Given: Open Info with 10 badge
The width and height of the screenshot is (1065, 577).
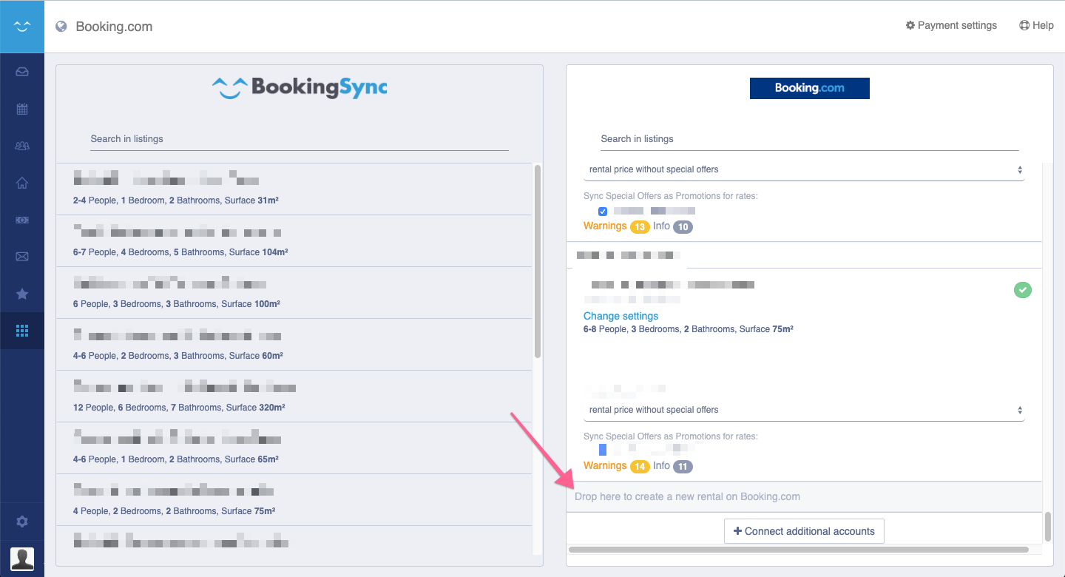Looking at the screenshot, I should pos(672,226).
